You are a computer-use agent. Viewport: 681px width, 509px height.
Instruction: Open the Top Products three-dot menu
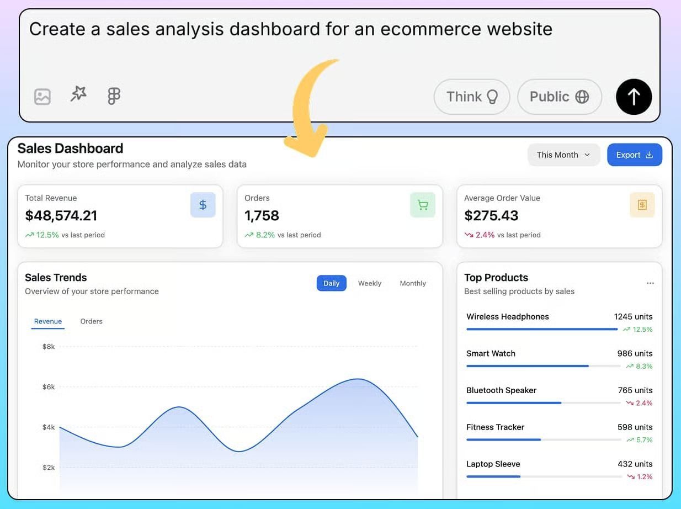click(650, 283)
